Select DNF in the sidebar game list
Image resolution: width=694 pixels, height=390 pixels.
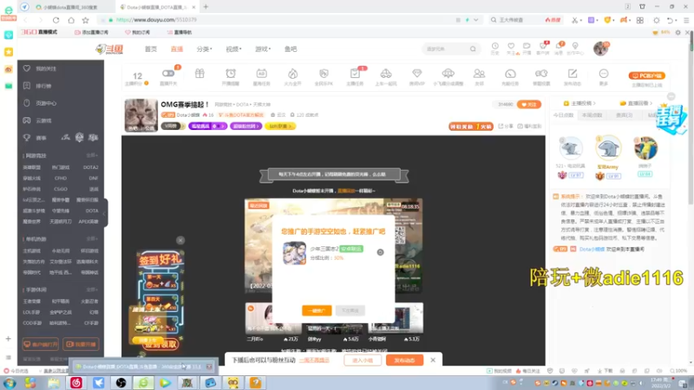(x=94, y=179)
